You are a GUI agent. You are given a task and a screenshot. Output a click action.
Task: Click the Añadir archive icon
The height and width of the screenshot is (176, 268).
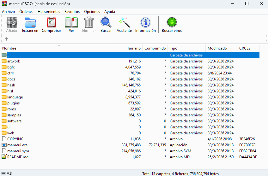[12, 22]
